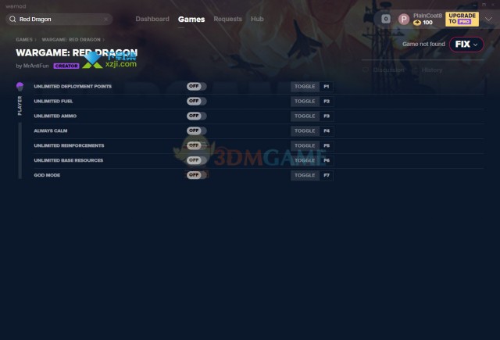
Task: Click the Unlimited Fuel label
Action: pyautogui.click(x=53, y=101)
